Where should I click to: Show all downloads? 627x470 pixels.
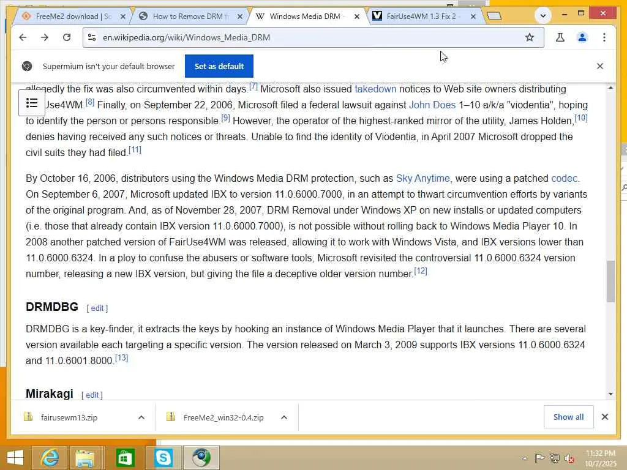(568, 417)
